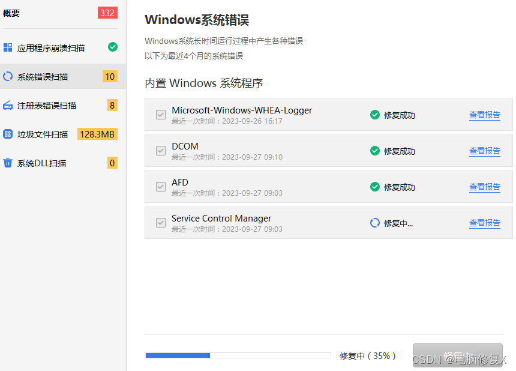
Task: Click the DCOM entry name
Action: [185, 146]
